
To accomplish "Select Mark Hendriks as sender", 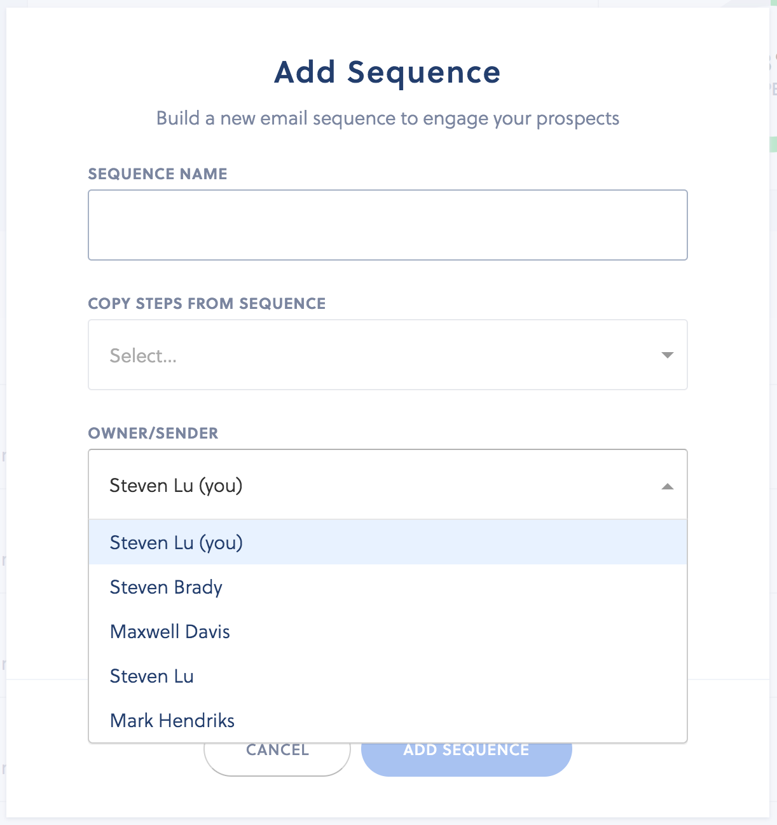I will 172,721.
